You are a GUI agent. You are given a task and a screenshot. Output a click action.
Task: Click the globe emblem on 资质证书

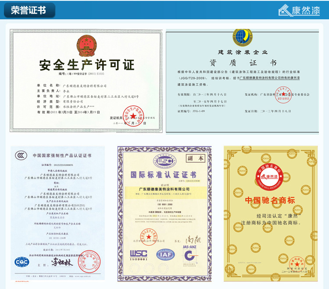[x=242, y=37]
